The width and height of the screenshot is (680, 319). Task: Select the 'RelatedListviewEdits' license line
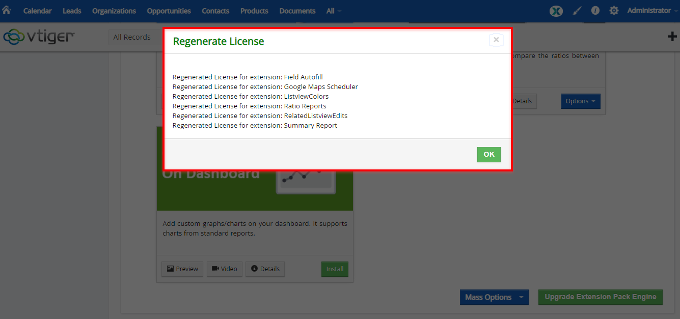[x=260, y=116]
